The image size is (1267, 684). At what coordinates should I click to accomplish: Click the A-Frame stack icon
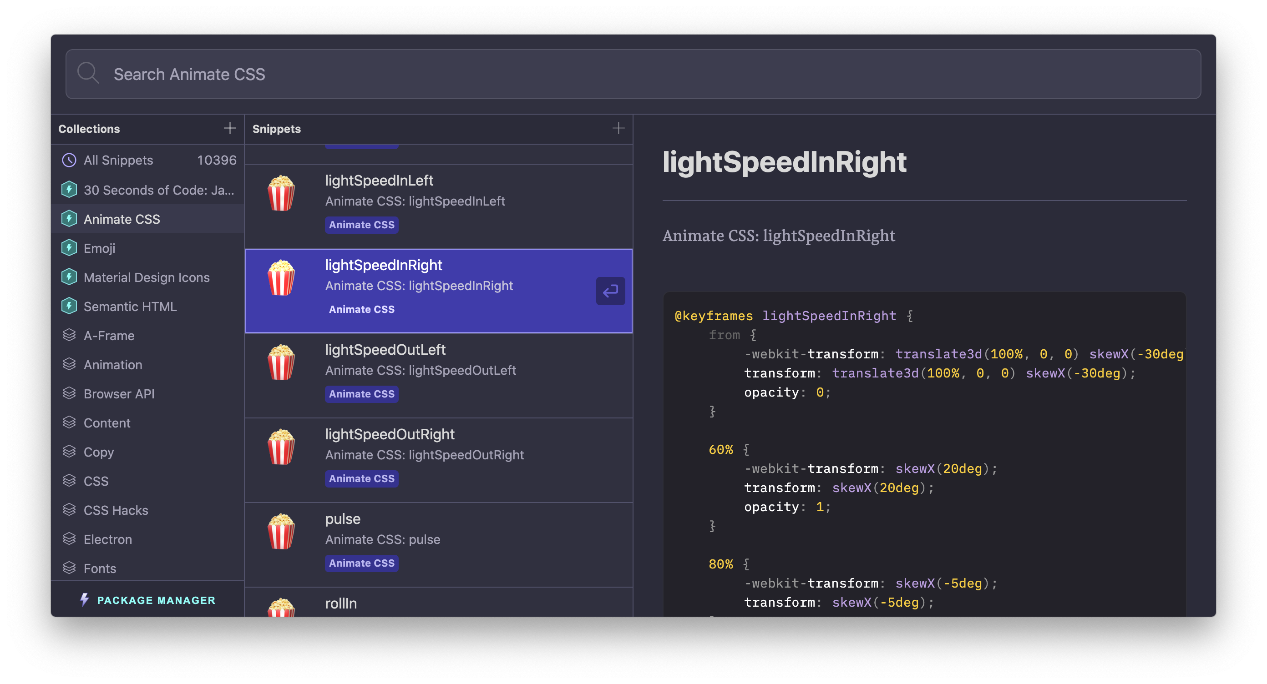tap(69, 335)
